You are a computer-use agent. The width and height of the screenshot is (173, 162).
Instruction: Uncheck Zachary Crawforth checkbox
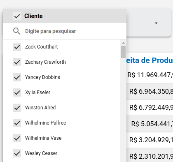pos(17,62)
